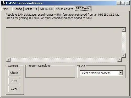Click the 'Controls' group label
This screenshot has height=98, width=131.
pyautogui.click(x=13, y=66)
